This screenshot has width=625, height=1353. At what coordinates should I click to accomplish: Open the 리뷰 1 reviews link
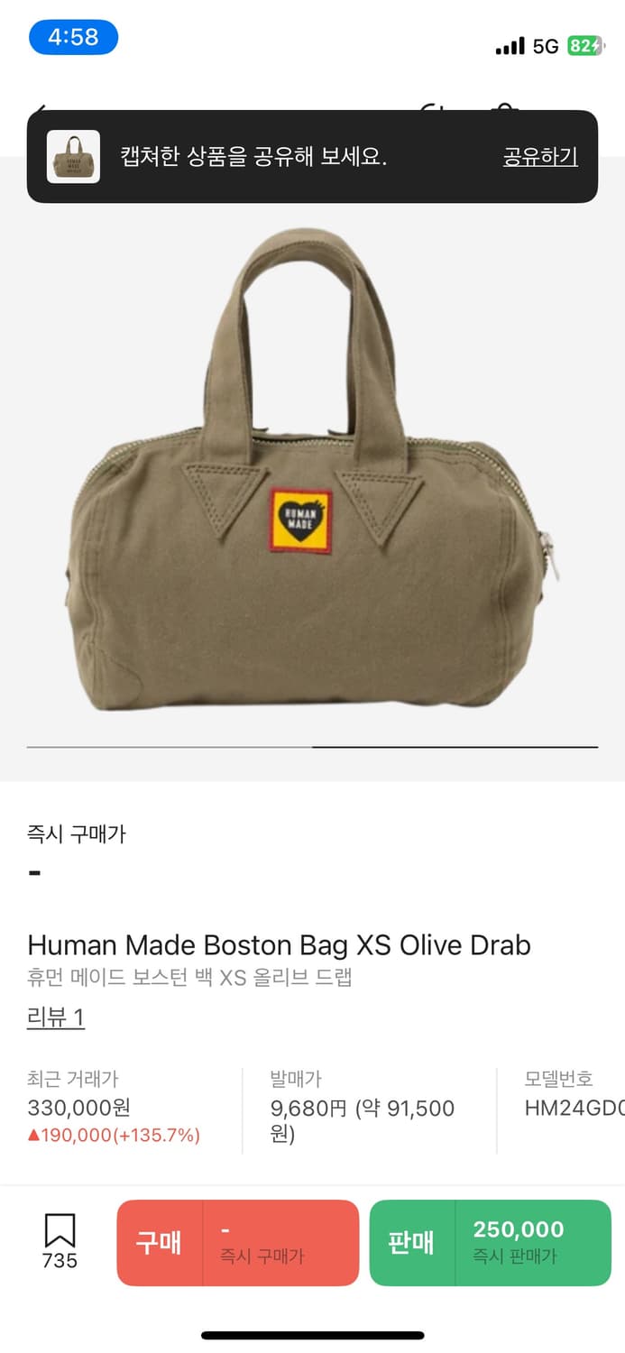[x=56, y=1017]
